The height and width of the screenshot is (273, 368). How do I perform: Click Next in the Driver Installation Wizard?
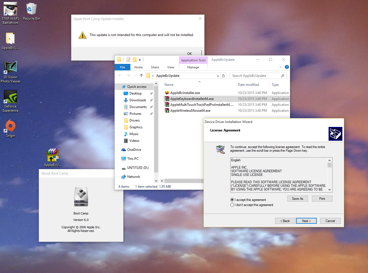306,221
